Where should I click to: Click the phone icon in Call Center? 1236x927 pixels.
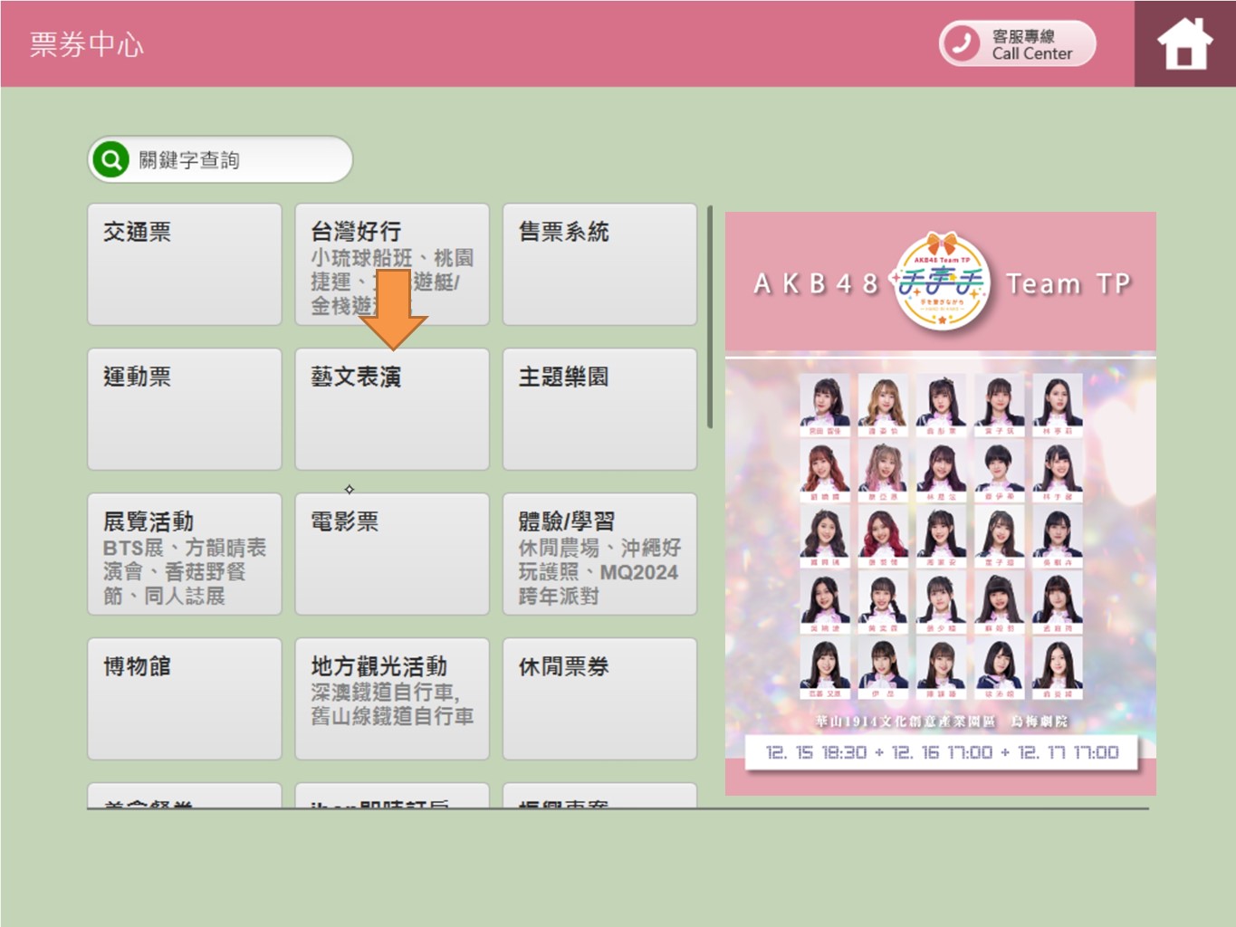(962, 43)
